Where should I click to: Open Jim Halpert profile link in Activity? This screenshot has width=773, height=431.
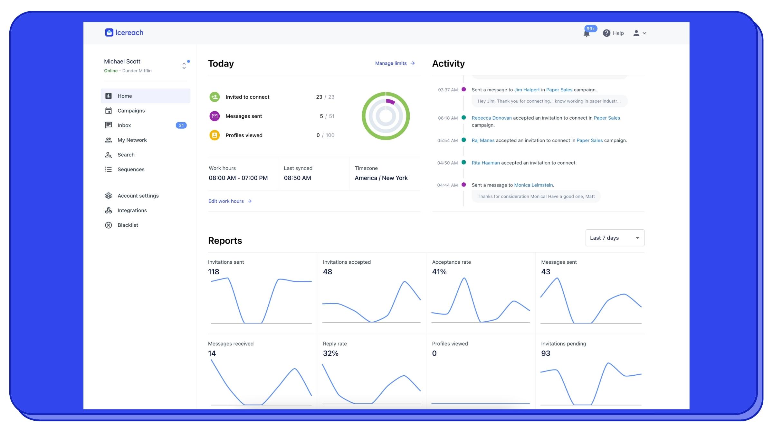click(527, 90)
